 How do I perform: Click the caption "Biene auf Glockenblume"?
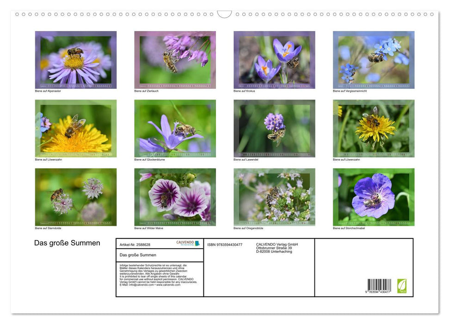click(149, 159)
